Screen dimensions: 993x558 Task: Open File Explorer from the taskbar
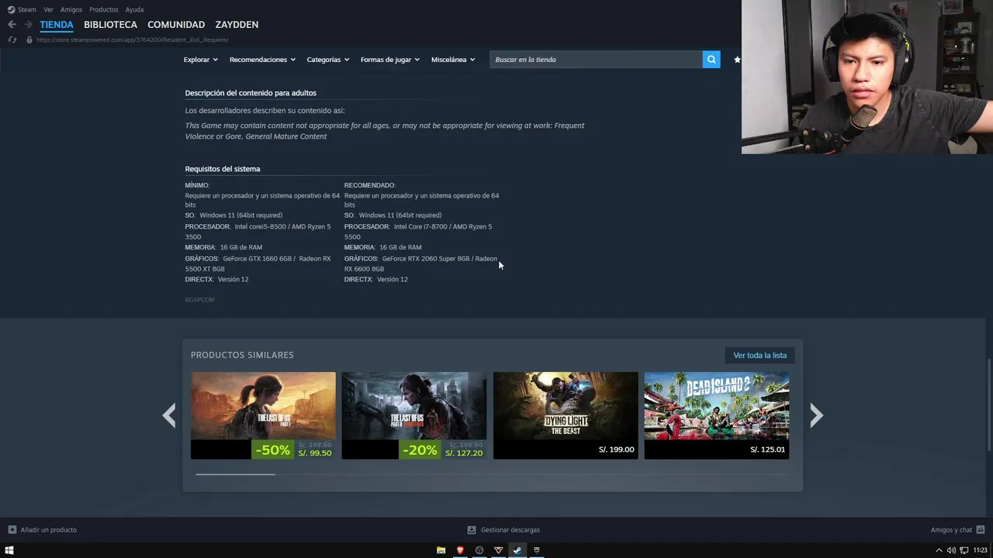441,550
